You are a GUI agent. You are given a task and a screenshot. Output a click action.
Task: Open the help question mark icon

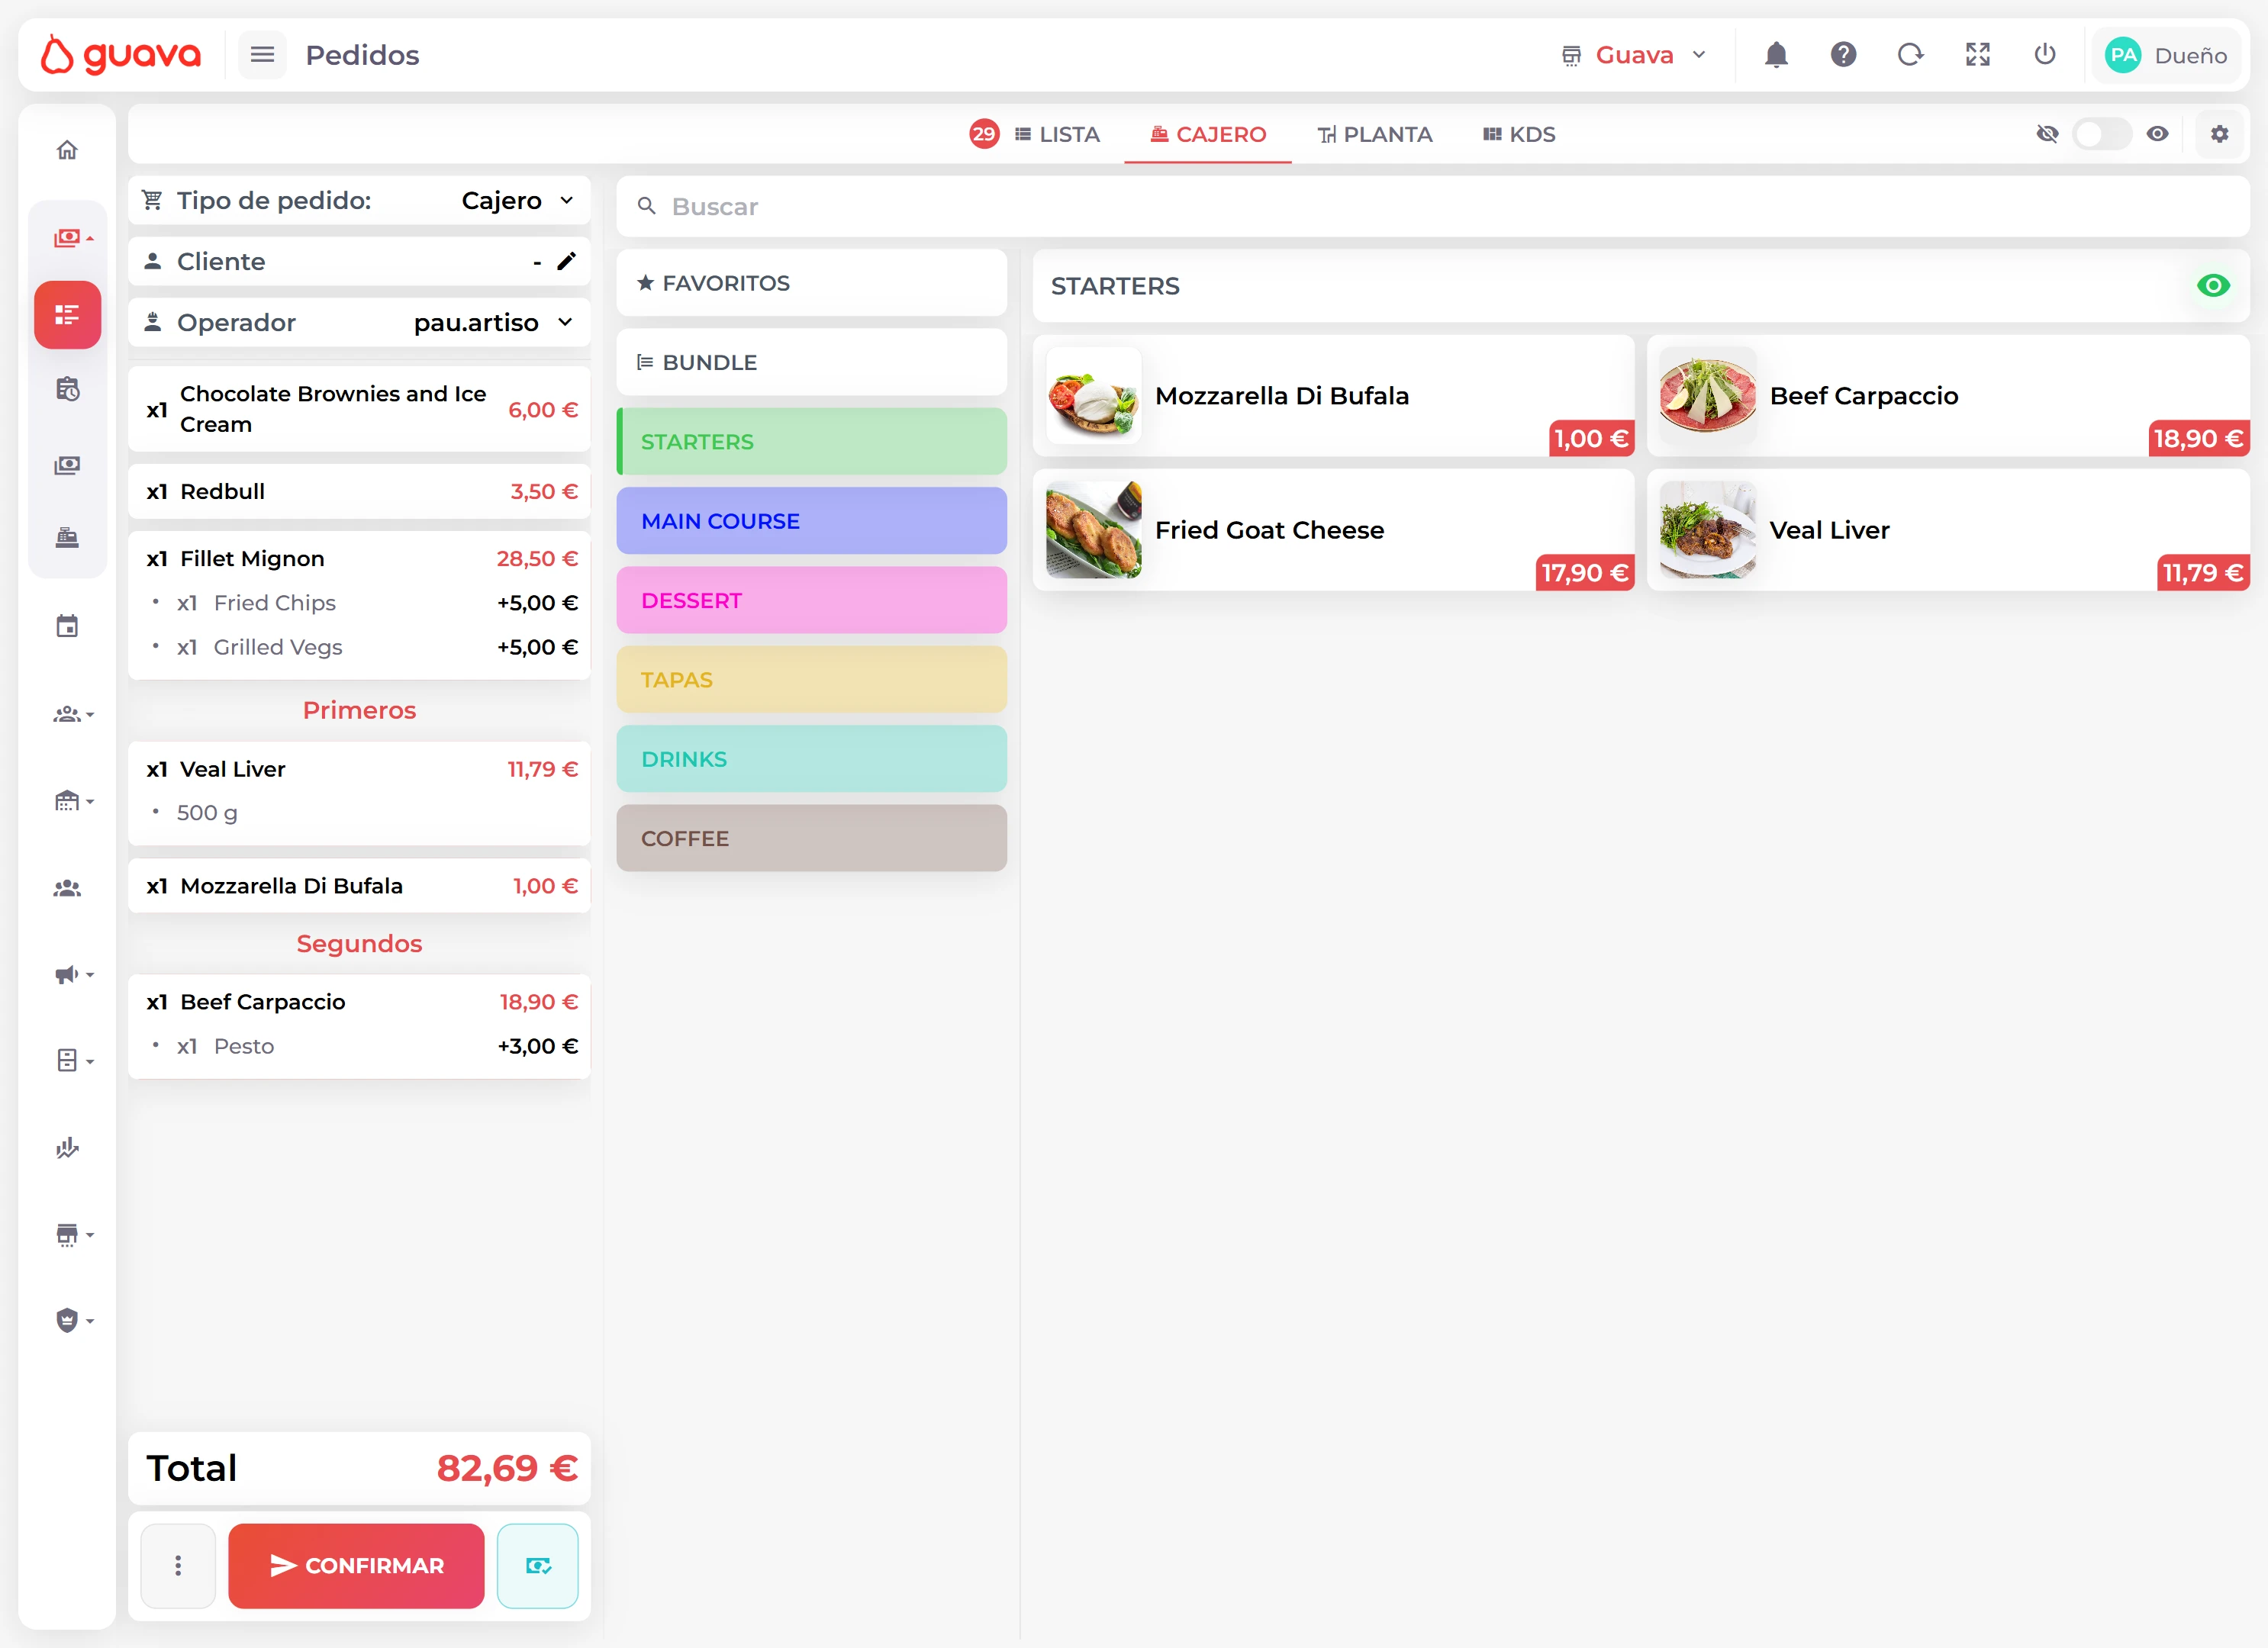pos(1844,55)
